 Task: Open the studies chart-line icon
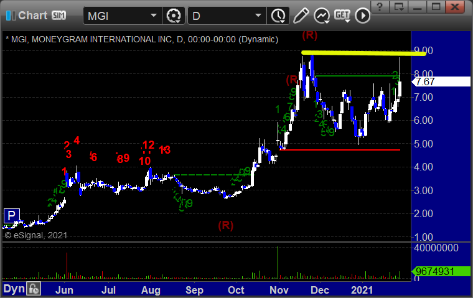coord(322,16)
